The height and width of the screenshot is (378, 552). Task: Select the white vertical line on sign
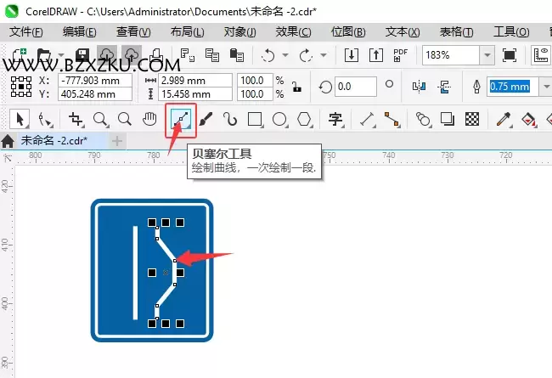135,273
